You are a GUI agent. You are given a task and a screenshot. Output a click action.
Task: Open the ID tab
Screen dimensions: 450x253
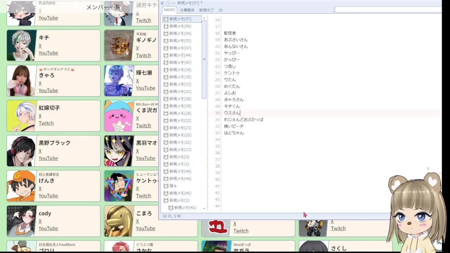(x=220, y=10)
